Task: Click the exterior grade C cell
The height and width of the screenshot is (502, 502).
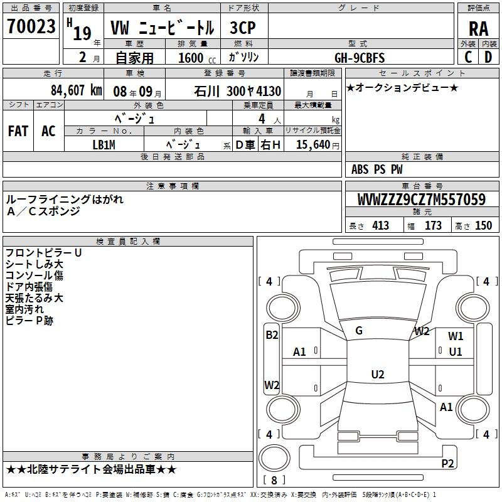Action: (468, 56)
